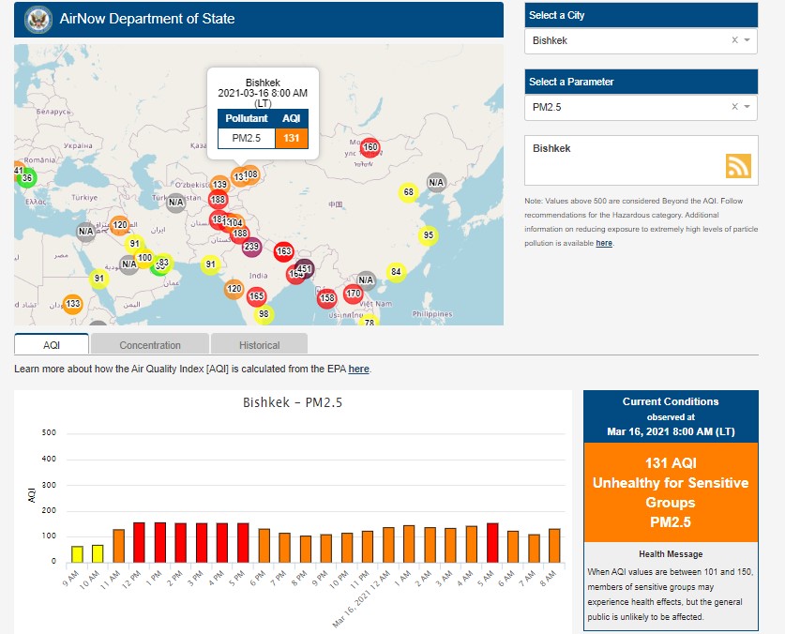Switch to the Concentration tab
Screen dimensions: 785x634
(x=150, y=344)
